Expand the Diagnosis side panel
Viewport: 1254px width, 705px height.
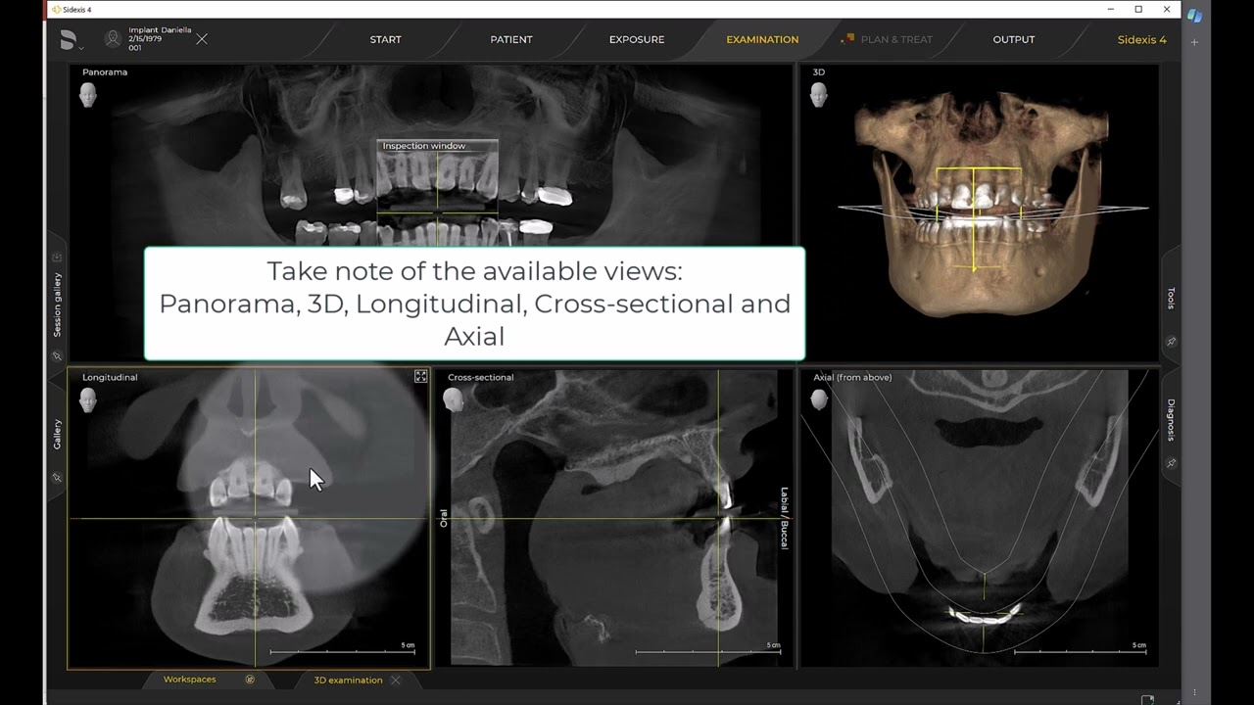(1171, 419)
